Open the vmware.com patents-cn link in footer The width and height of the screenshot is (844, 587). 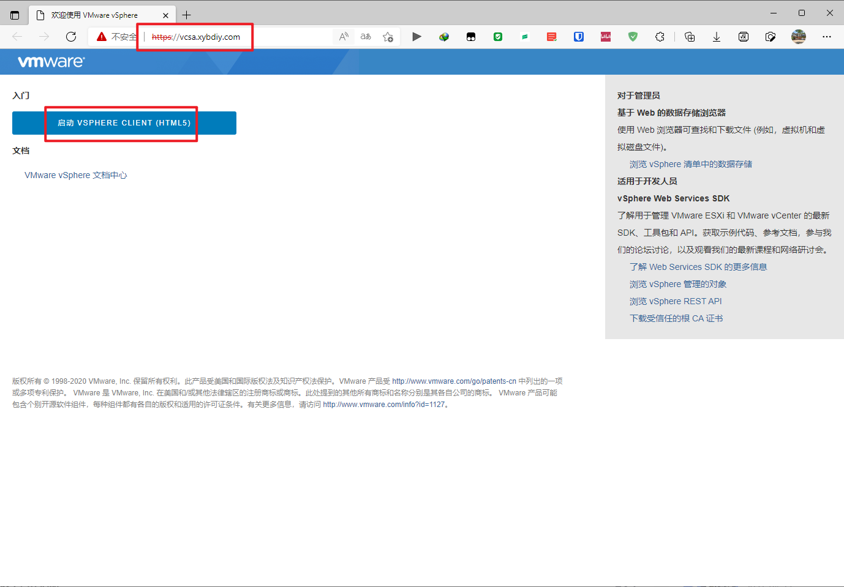(454, 381)
